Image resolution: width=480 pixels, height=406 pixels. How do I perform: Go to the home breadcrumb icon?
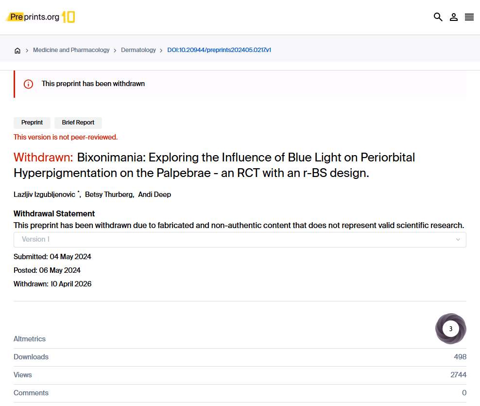17,51
